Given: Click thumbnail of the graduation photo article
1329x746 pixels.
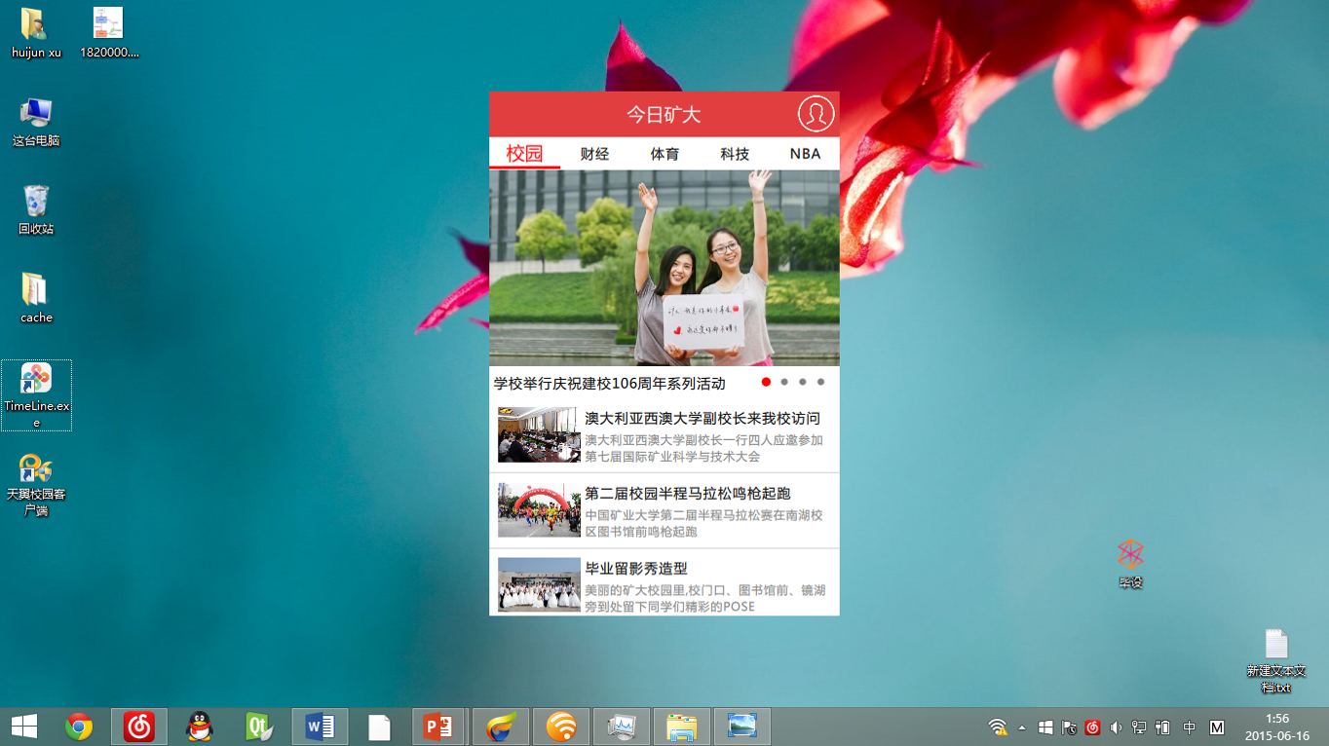Looking at the screenshot, I should click(539, 584).
